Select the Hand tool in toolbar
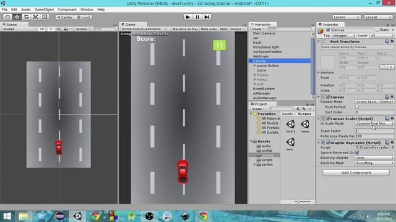Image resolution: width=396 pixels, height=222 pixels. tap(7, 17)
